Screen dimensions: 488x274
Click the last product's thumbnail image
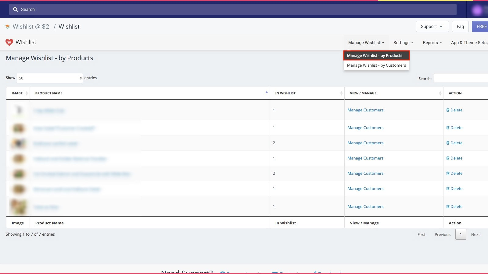(x=18, y=207)
